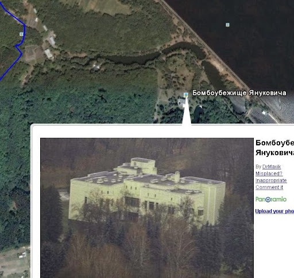The height and width of the screenshot is (278, 294).
Task: Open the DrMaxik author profile link
Action: pyautogui.click(x=272, y=167)
